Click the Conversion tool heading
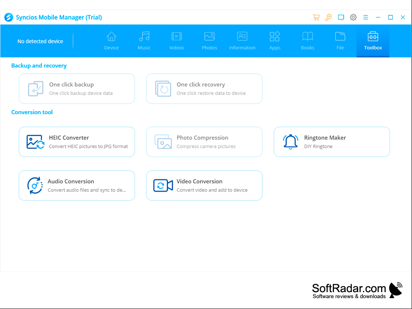 32,112
